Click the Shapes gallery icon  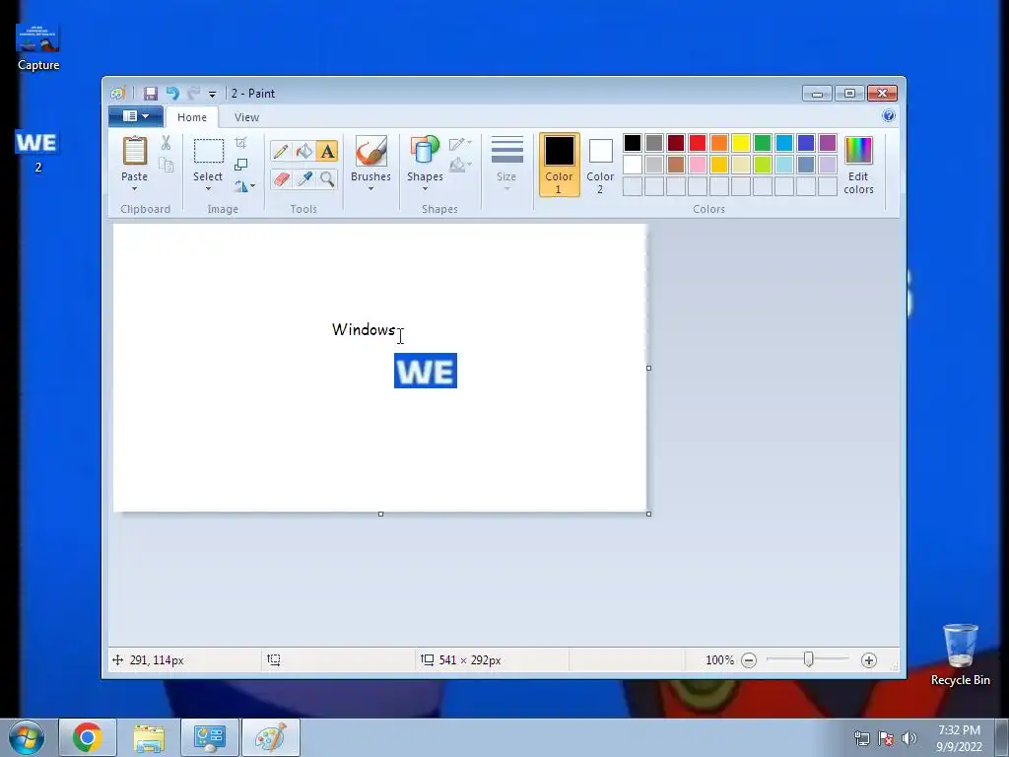[x=424, y=150]
